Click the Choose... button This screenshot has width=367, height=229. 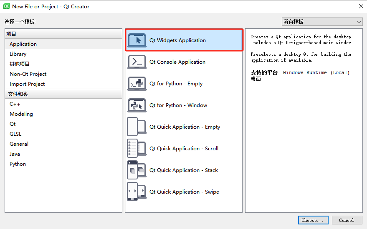point(313,220)
